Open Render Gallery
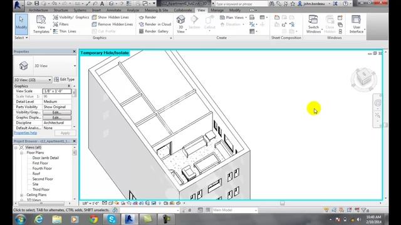401x225 pixels. (x=154, y=31)
